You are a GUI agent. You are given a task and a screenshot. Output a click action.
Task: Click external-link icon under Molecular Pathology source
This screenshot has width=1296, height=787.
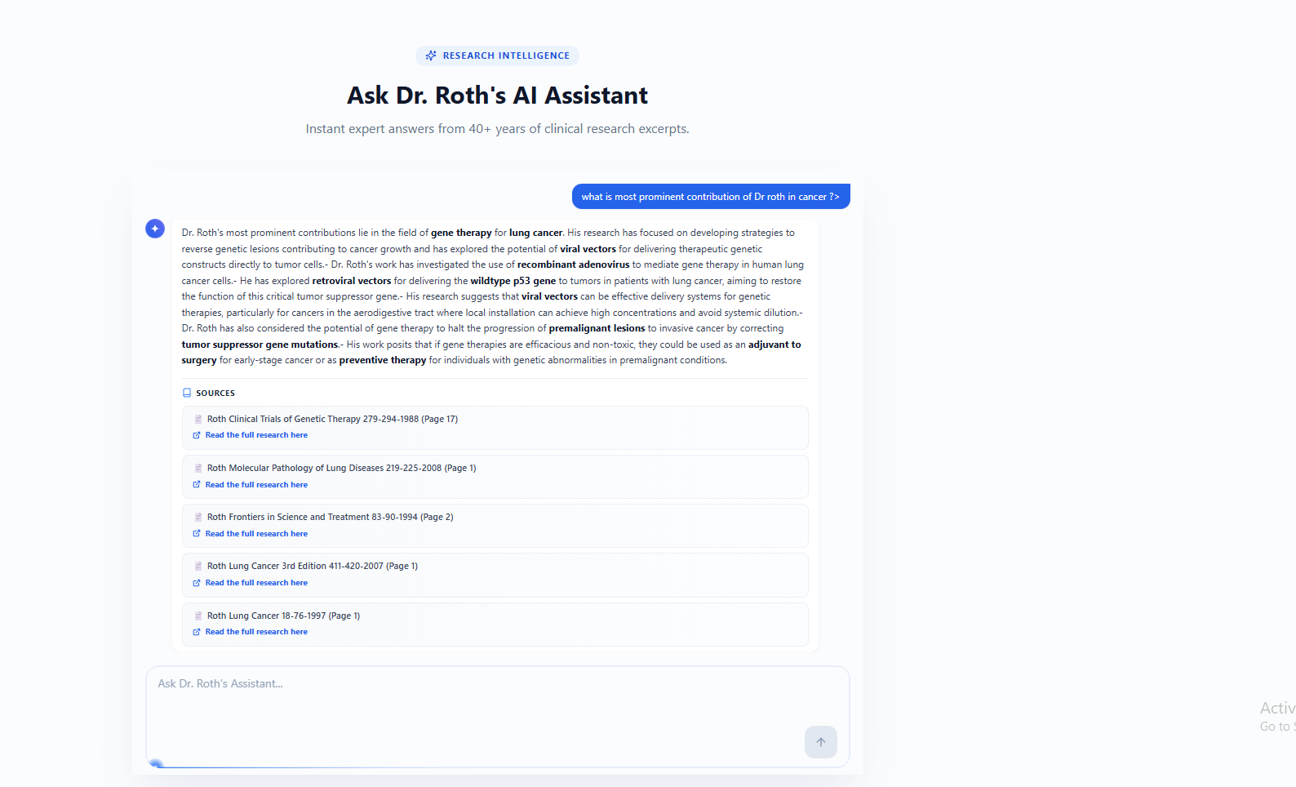[x=197, y=485]
